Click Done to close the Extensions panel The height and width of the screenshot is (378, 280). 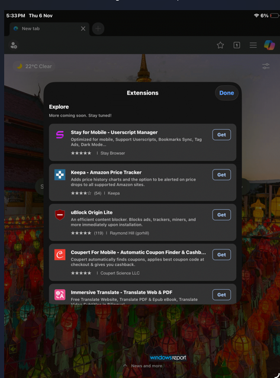click(x=227, y=93)
